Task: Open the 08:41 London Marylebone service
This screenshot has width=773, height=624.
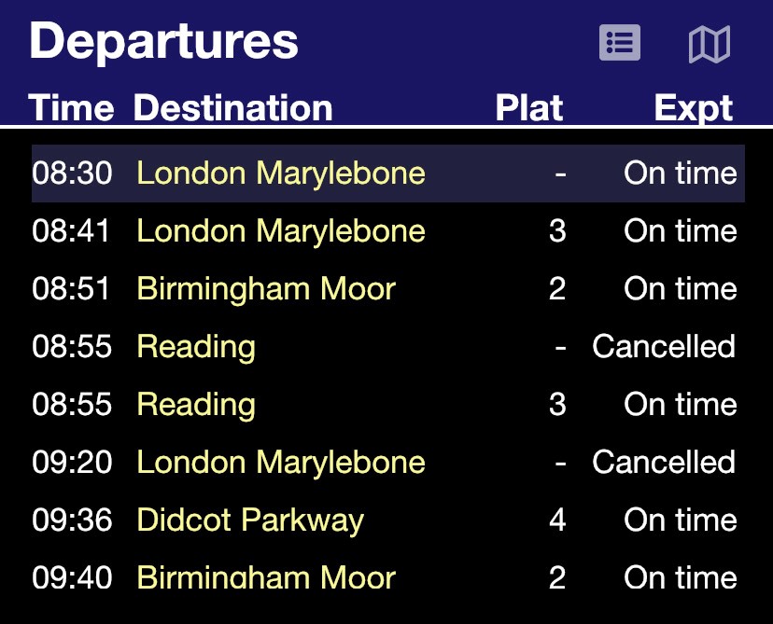Action: coord(280,231)
